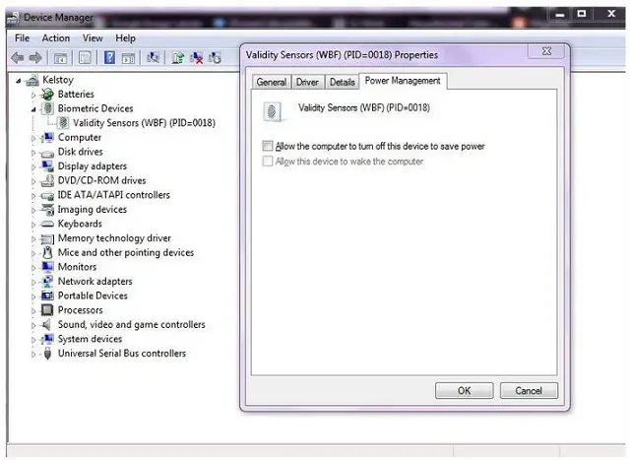Select Validity Sensors (WBF) device in tree
Viewport: 630px width, 460px height.
coord(144,123)
